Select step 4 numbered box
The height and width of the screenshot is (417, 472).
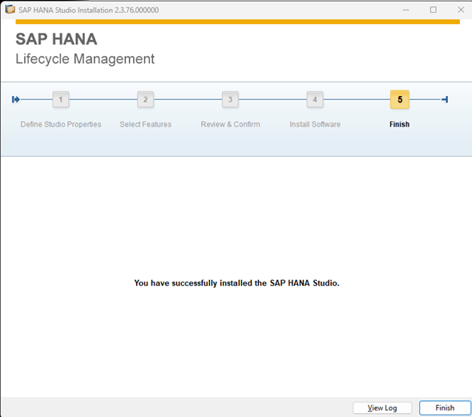point(315,99)
